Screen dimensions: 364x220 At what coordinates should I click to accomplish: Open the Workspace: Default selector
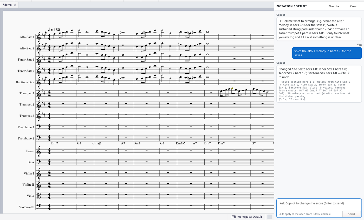[247, 217]
